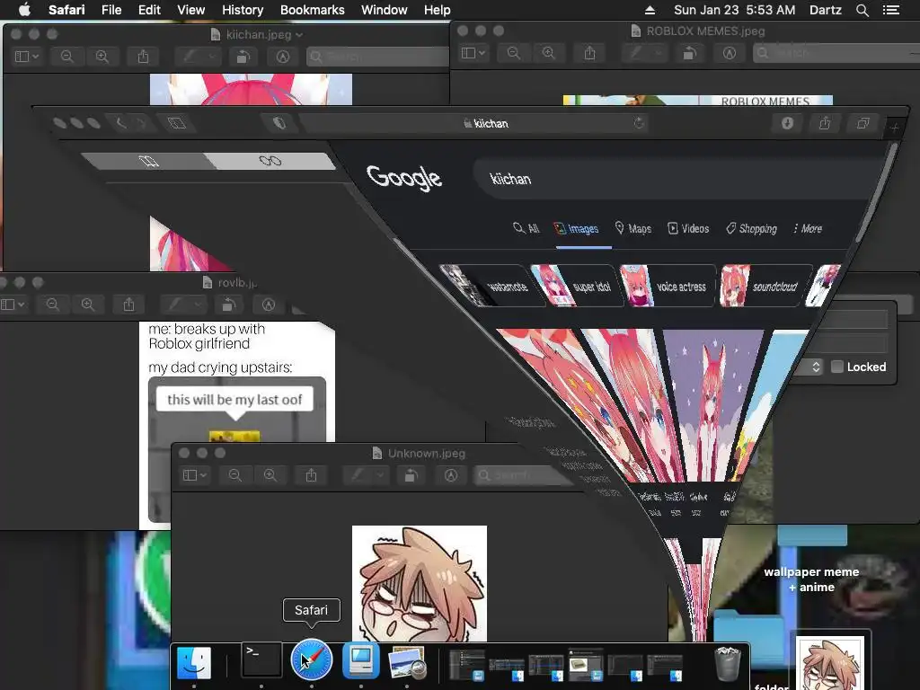This screenshot has height=690, width=920.
Task: Toggle the Locked checkbox
Action: click(x=837, y=367)
